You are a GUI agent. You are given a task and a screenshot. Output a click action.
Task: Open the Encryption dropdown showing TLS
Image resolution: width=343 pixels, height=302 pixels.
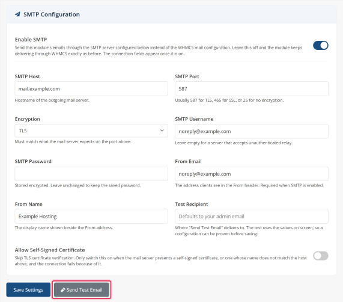pos(91,131)
